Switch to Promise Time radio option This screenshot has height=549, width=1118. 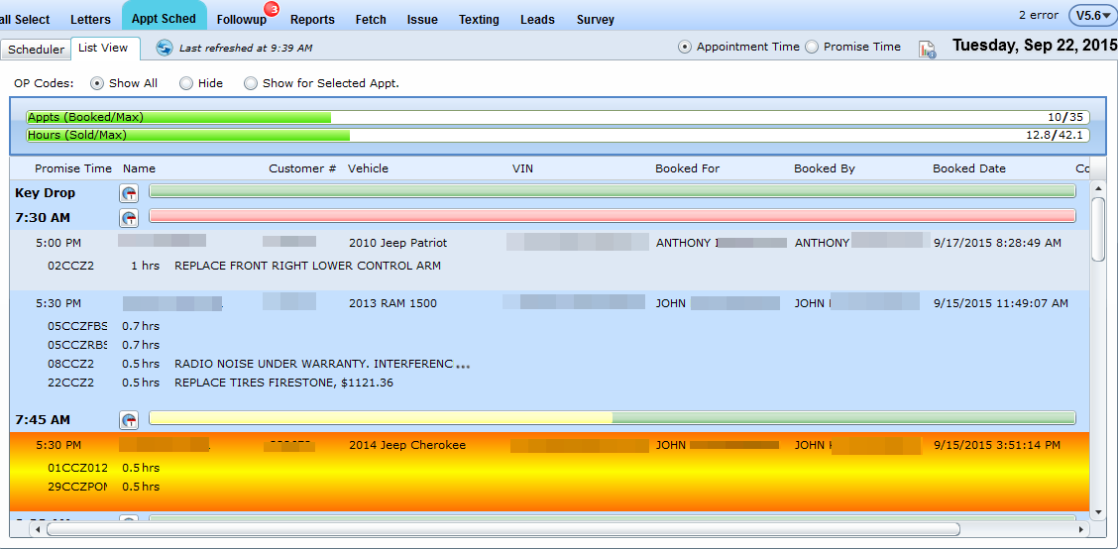[x=812, y=47]
